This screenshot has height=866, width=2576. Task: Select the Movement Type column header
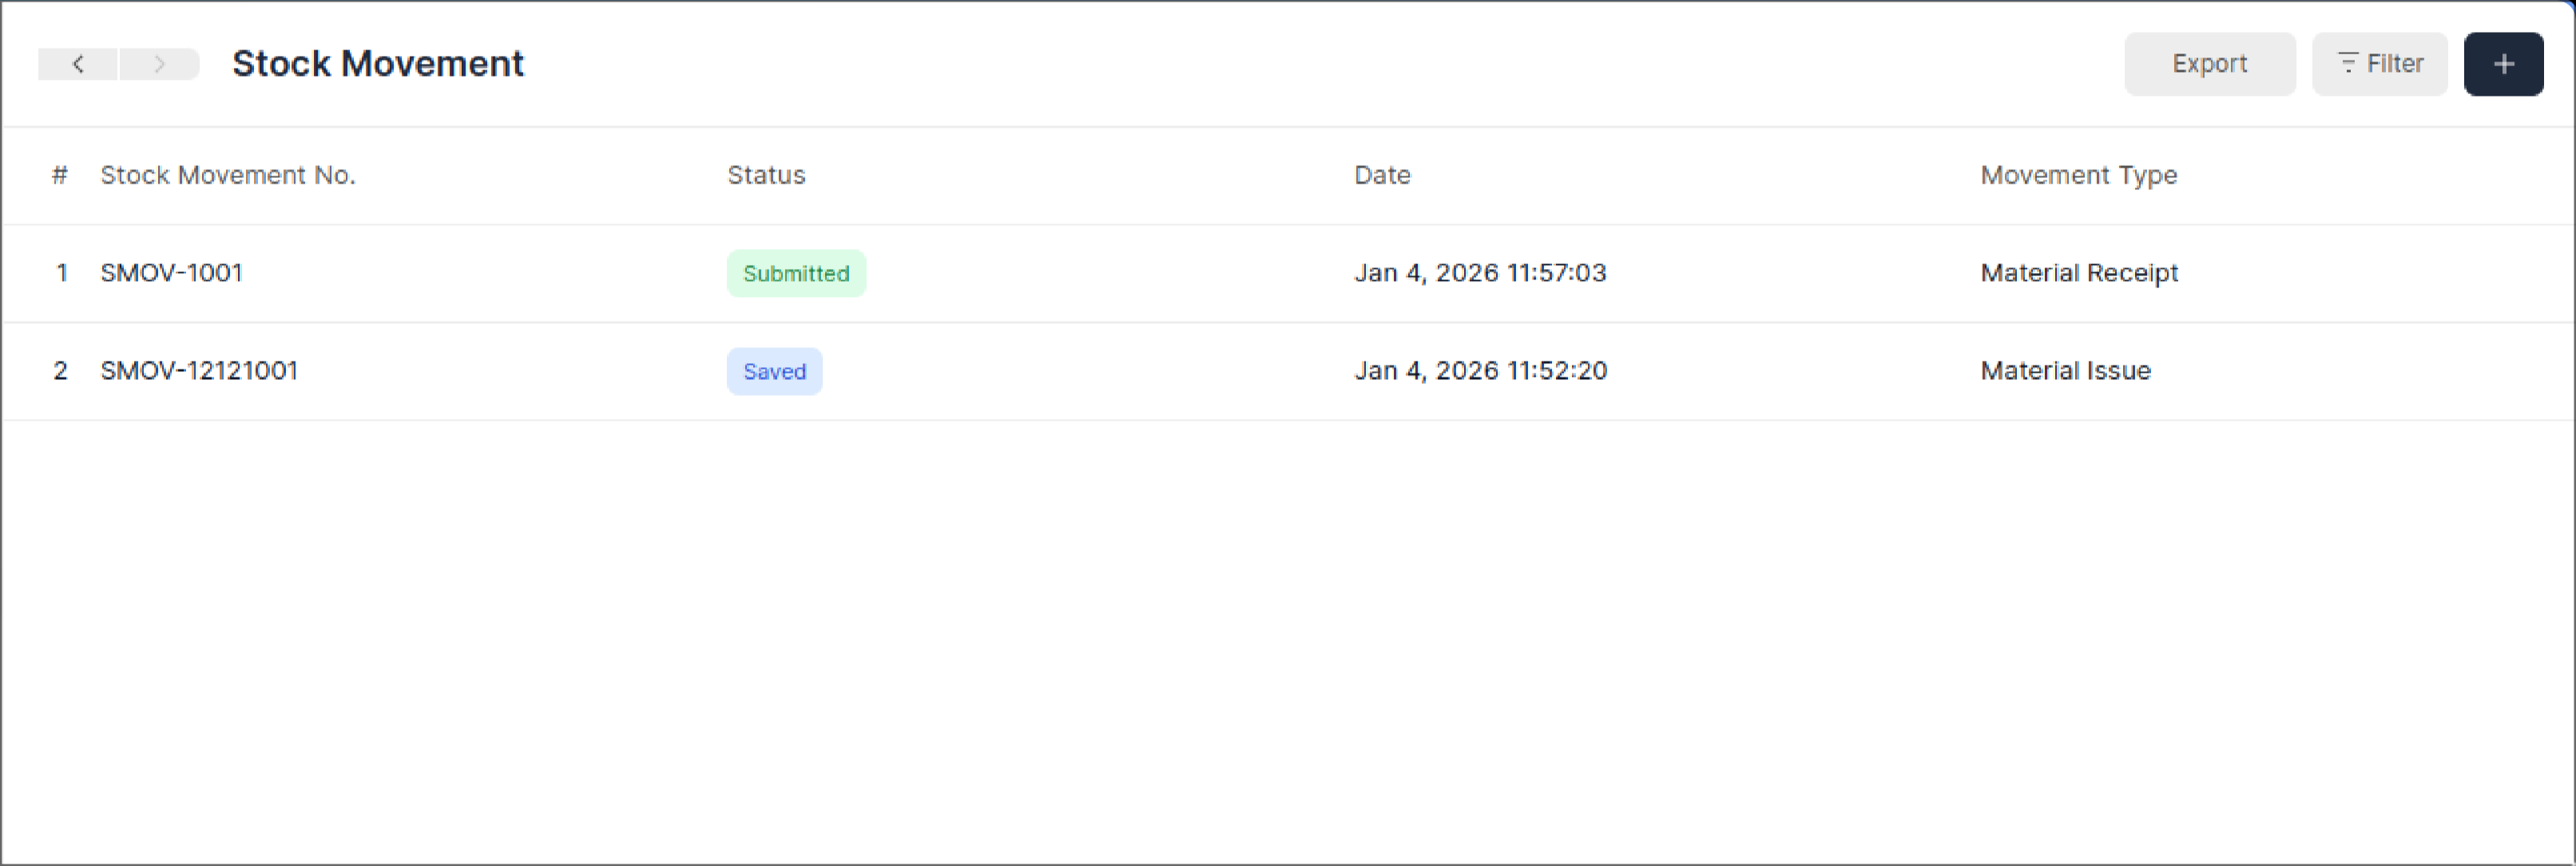coord(2078,175)
